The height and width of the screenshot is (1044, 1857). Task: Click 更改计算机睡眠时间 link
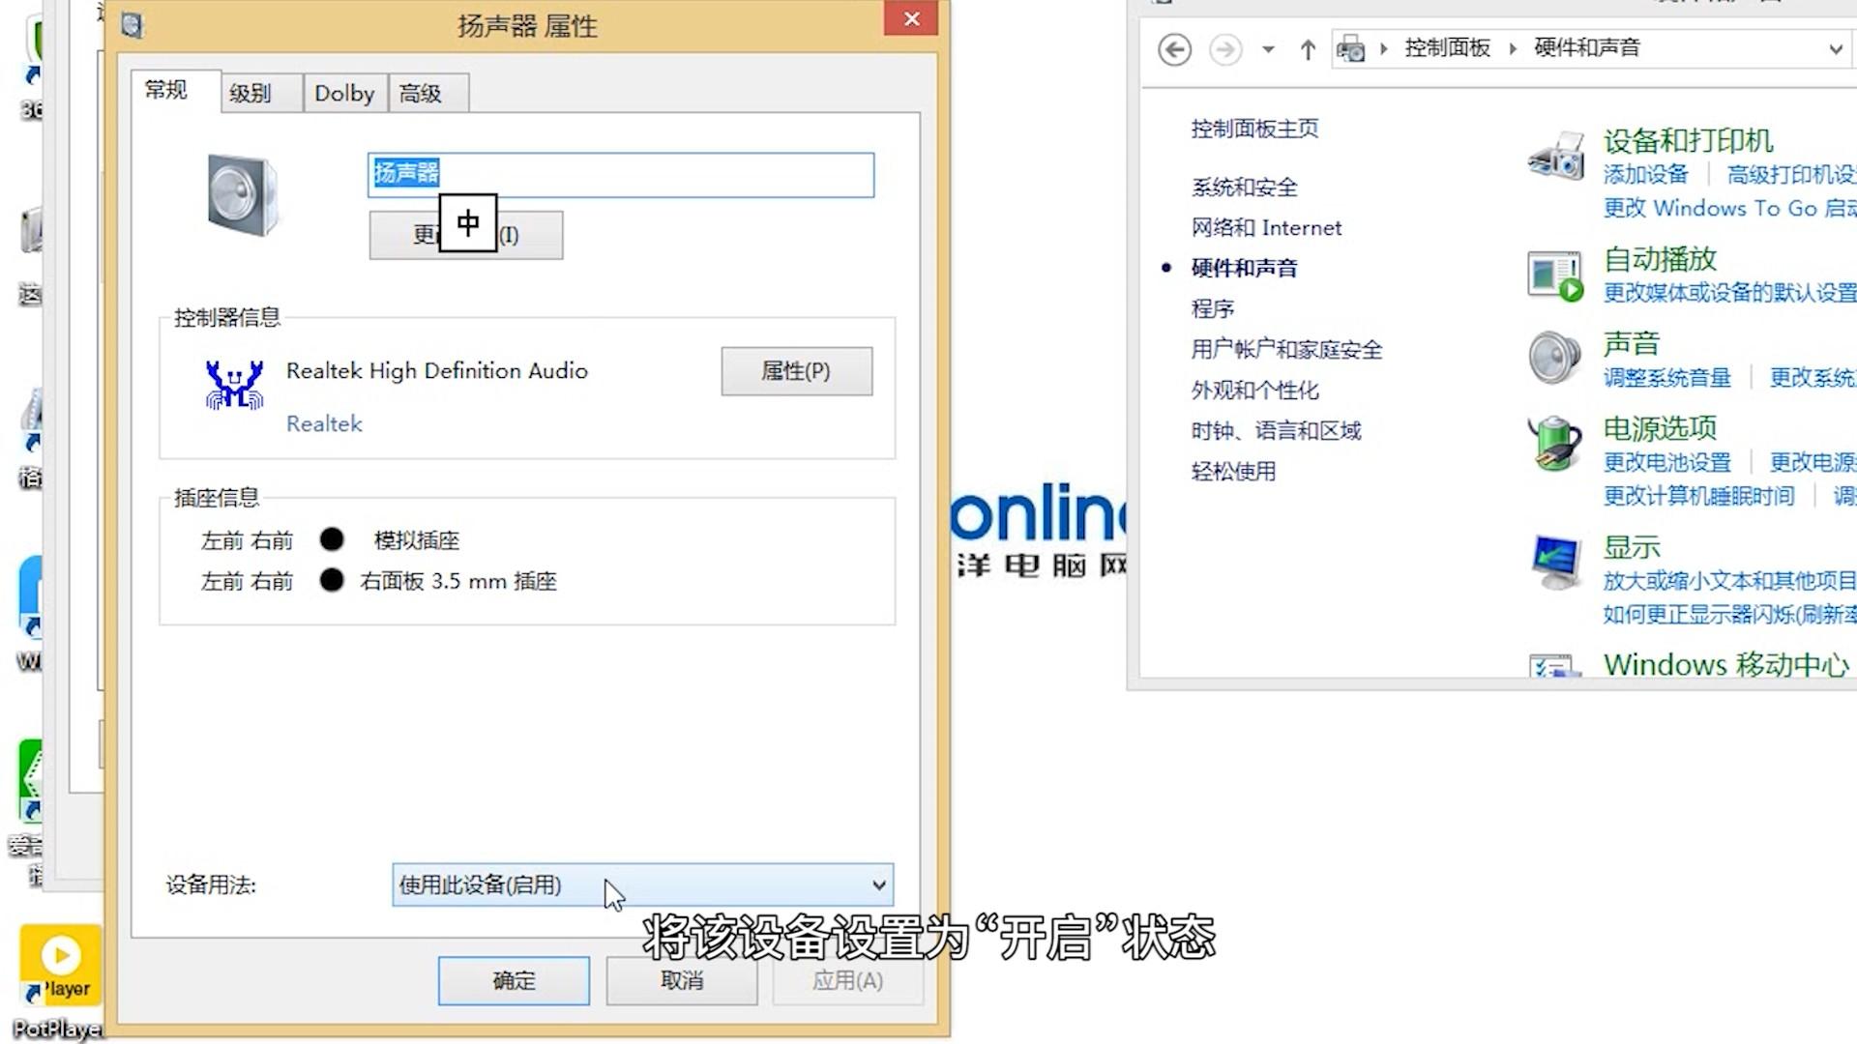click(x=1698, y=496)
